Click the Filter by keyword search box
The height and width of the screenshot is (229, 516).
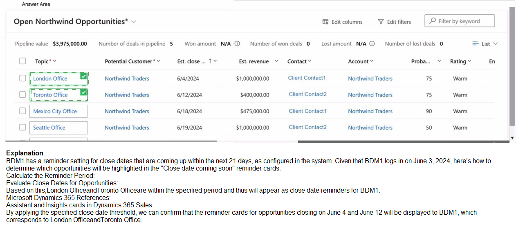[x=464, y=21]
